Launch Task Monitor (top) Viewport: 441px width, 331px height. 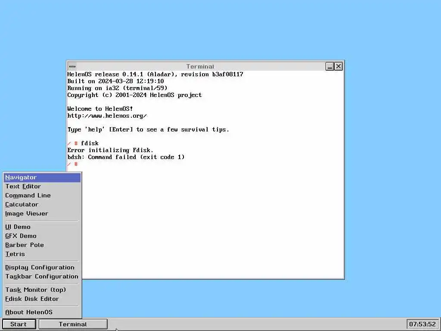(x=42, y=290)
